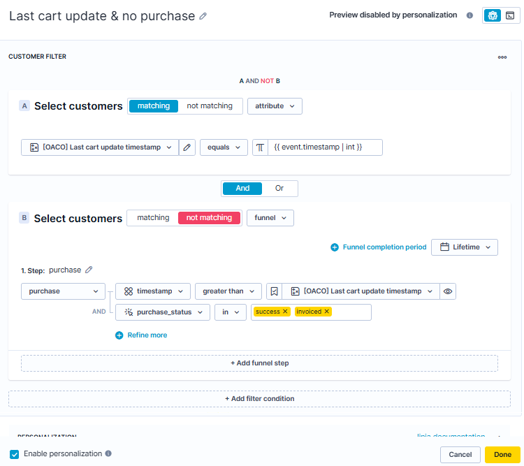
Task: Set filter A to not matching
Action: pyautogui.click(x=210, y=106)
